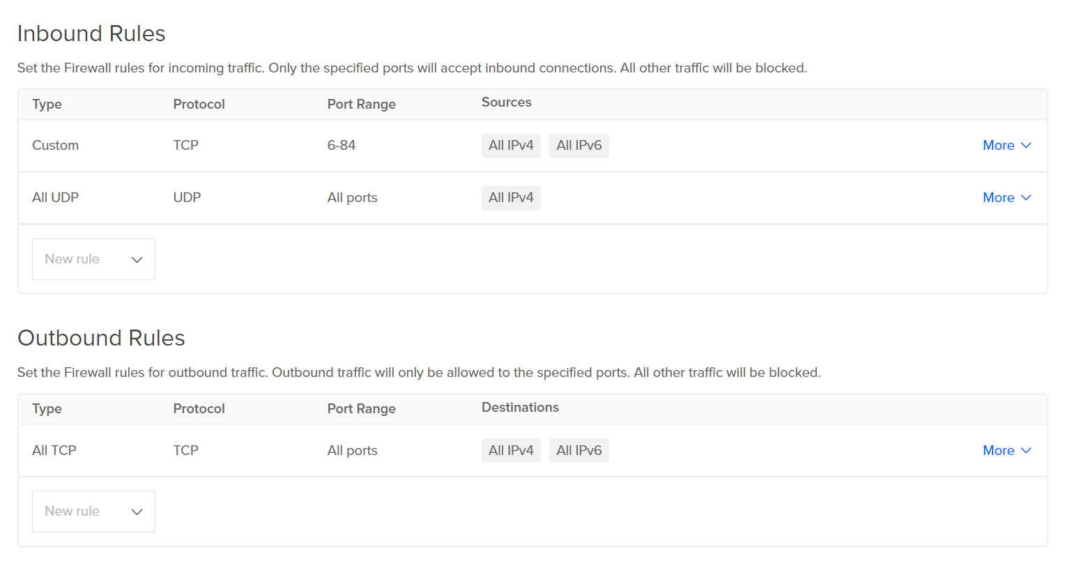
Task: Click chevron beside More on All UDP rule
Action: [1026, 198]
